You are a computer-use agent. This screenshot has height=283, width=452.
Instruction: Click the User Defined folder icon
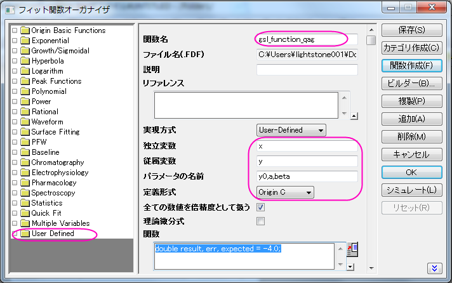(x=25, y=234)
